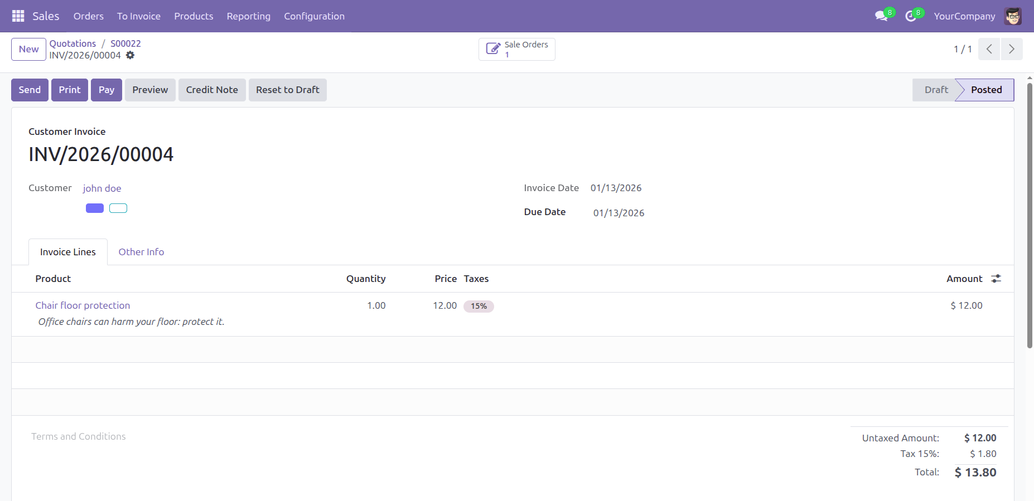Go to the previous record arrow
This screenshot has height=501, width=1034.
pos(989,49)
